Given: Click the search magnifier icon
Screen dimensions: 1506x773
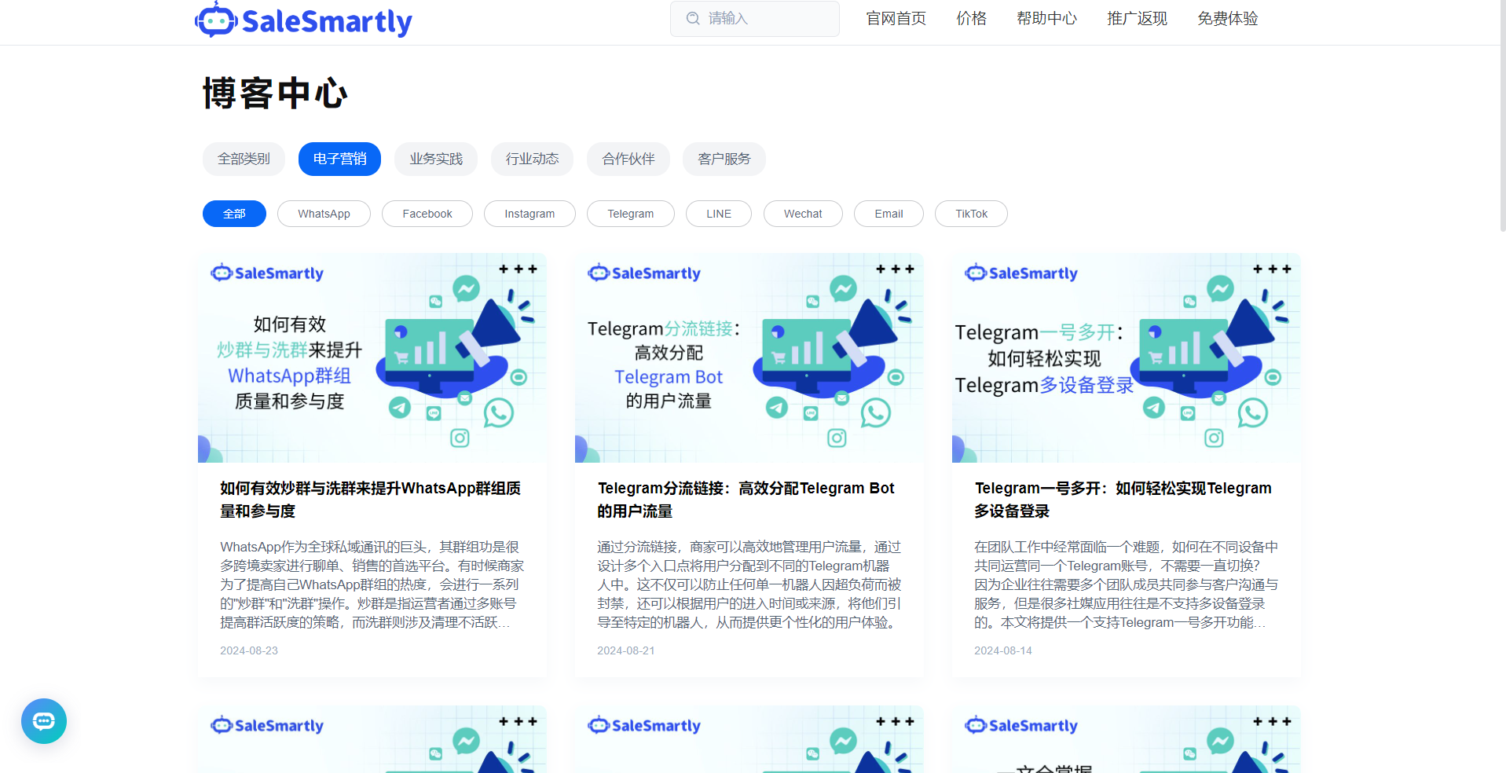Looking at the screenshot, I should [x=693, y=18].
